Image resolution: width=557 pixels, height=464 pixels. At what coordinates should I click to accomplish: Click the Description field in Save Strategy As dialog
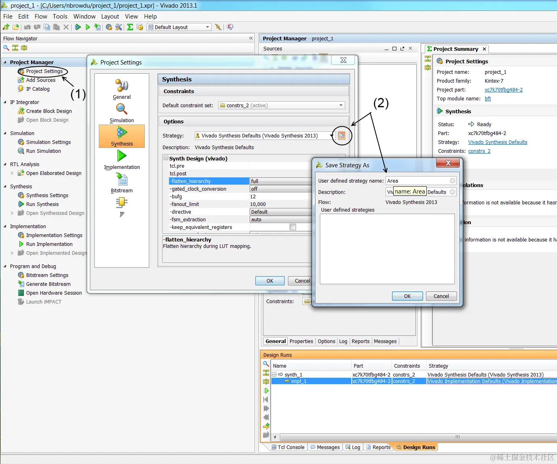point(421,192)
